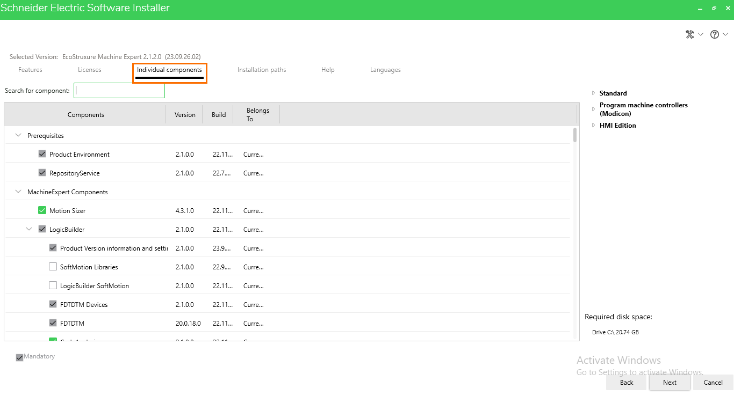The width and height of the screenshot is (734, 396).
Task: Toggle the Product Environment checkbox
Action: [x=42, y=154]
